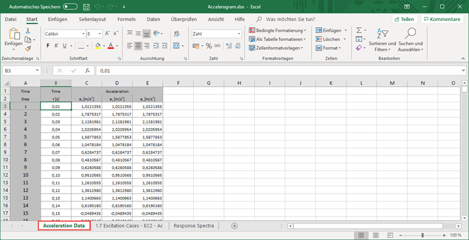Open Suchen und Auswählen menu
469x240 pixels.
pyautogui.click(x=410, y=39)
